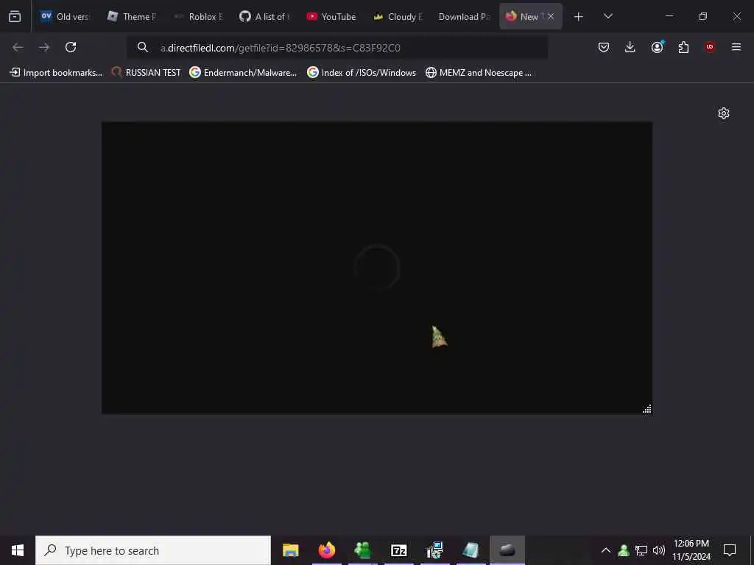The height and width of the screenshot is (565, 754).
Task: Open the RUSSIAN TEST bookmark
Action: [147, 73]
